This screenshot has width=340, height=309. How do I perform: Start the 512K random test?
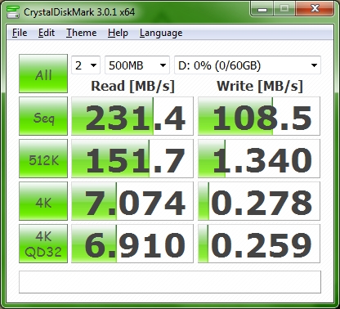point(43,159)
